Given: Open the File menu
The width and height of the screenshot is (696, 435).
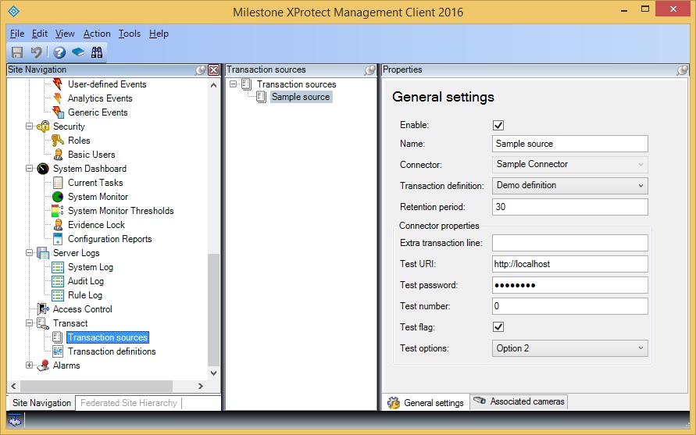Looking at the screenshot, I should [x=17, y=34].
